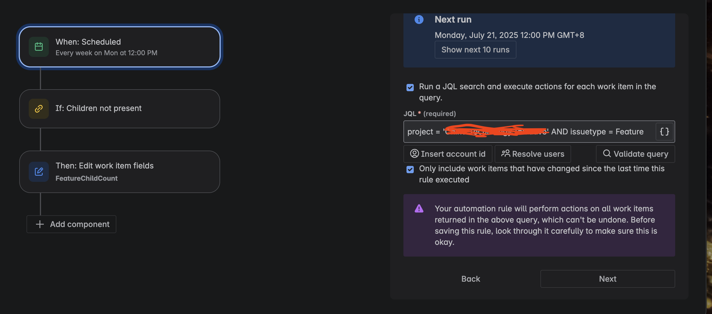The width and height of the screenshot is (712, 314).
Task: Click Resolve users label
Action: 538,154
